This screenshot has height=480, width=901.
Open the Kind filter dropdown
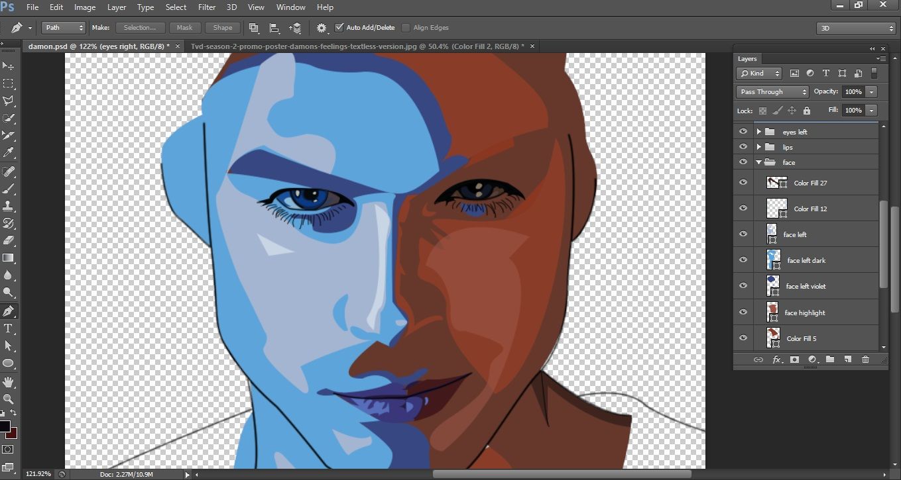tap(760, 73)
